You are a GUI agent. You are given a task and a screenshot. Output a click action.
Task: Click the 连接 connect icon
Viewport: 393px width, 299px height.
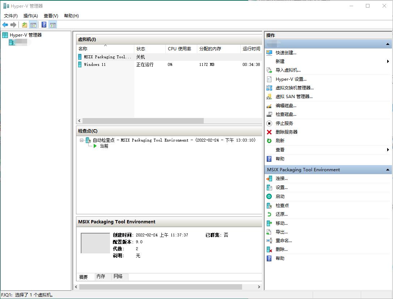[269, 178]
